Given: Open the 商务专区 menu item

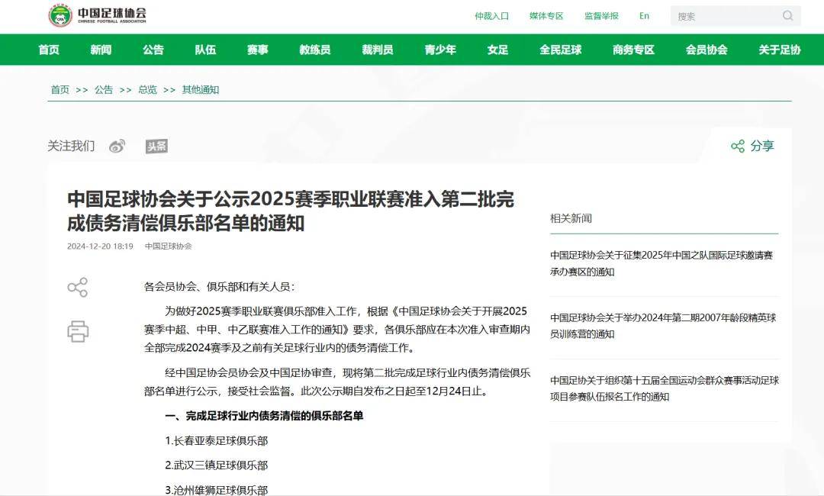Looking at the screenshot, I should [x=634, y=50].
